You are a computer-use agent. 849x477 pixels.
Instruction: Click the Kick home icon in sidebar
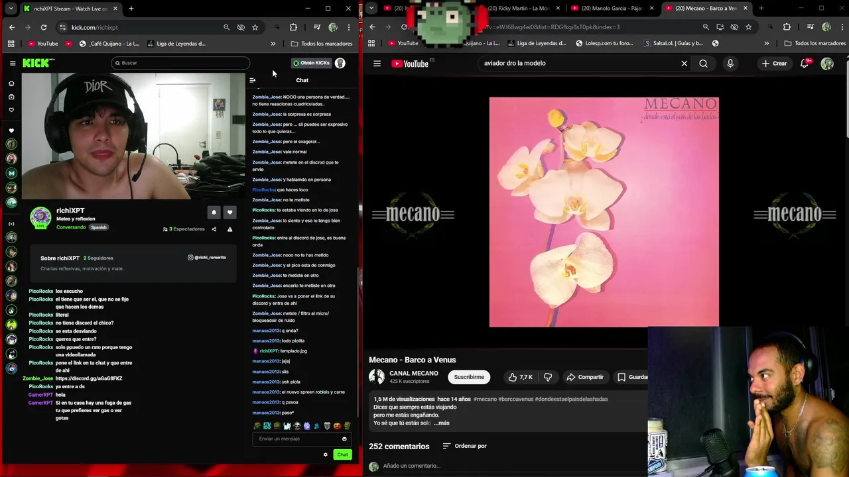[11, 83]
